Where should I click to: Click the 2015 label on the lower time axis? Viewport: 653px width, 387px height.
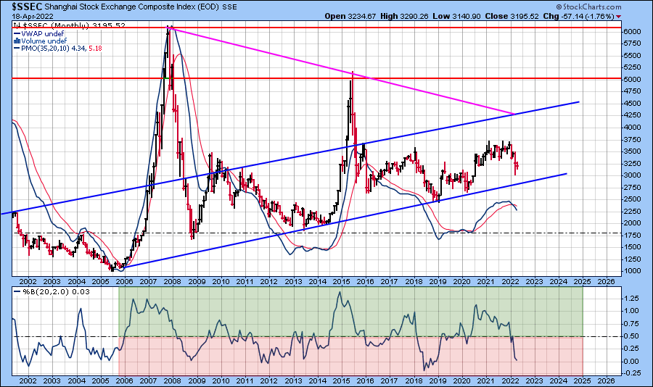[x=340, y=380]
